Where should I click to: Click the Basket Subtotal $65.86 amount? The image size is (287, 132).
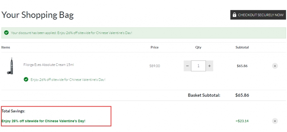[x=242, y=95]
